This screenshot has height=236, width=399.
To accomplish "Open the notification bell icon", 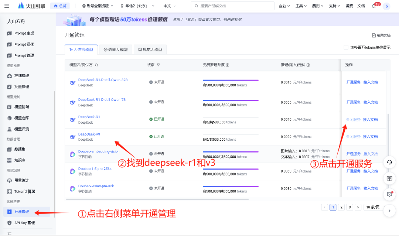I will click(374, 6).
